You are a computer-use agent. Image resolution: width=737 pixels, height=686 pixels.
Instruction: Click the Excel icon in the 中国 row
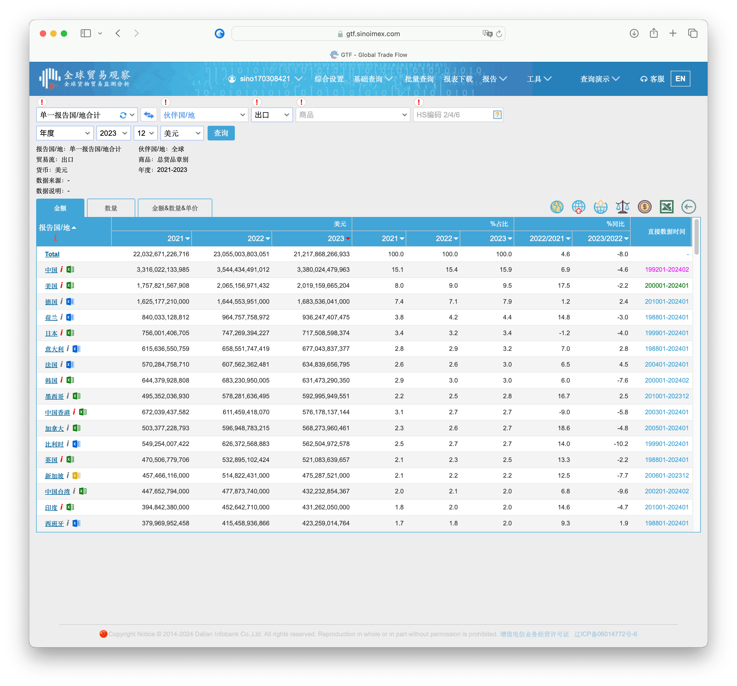pyautogui.click(x=70, y=269)
